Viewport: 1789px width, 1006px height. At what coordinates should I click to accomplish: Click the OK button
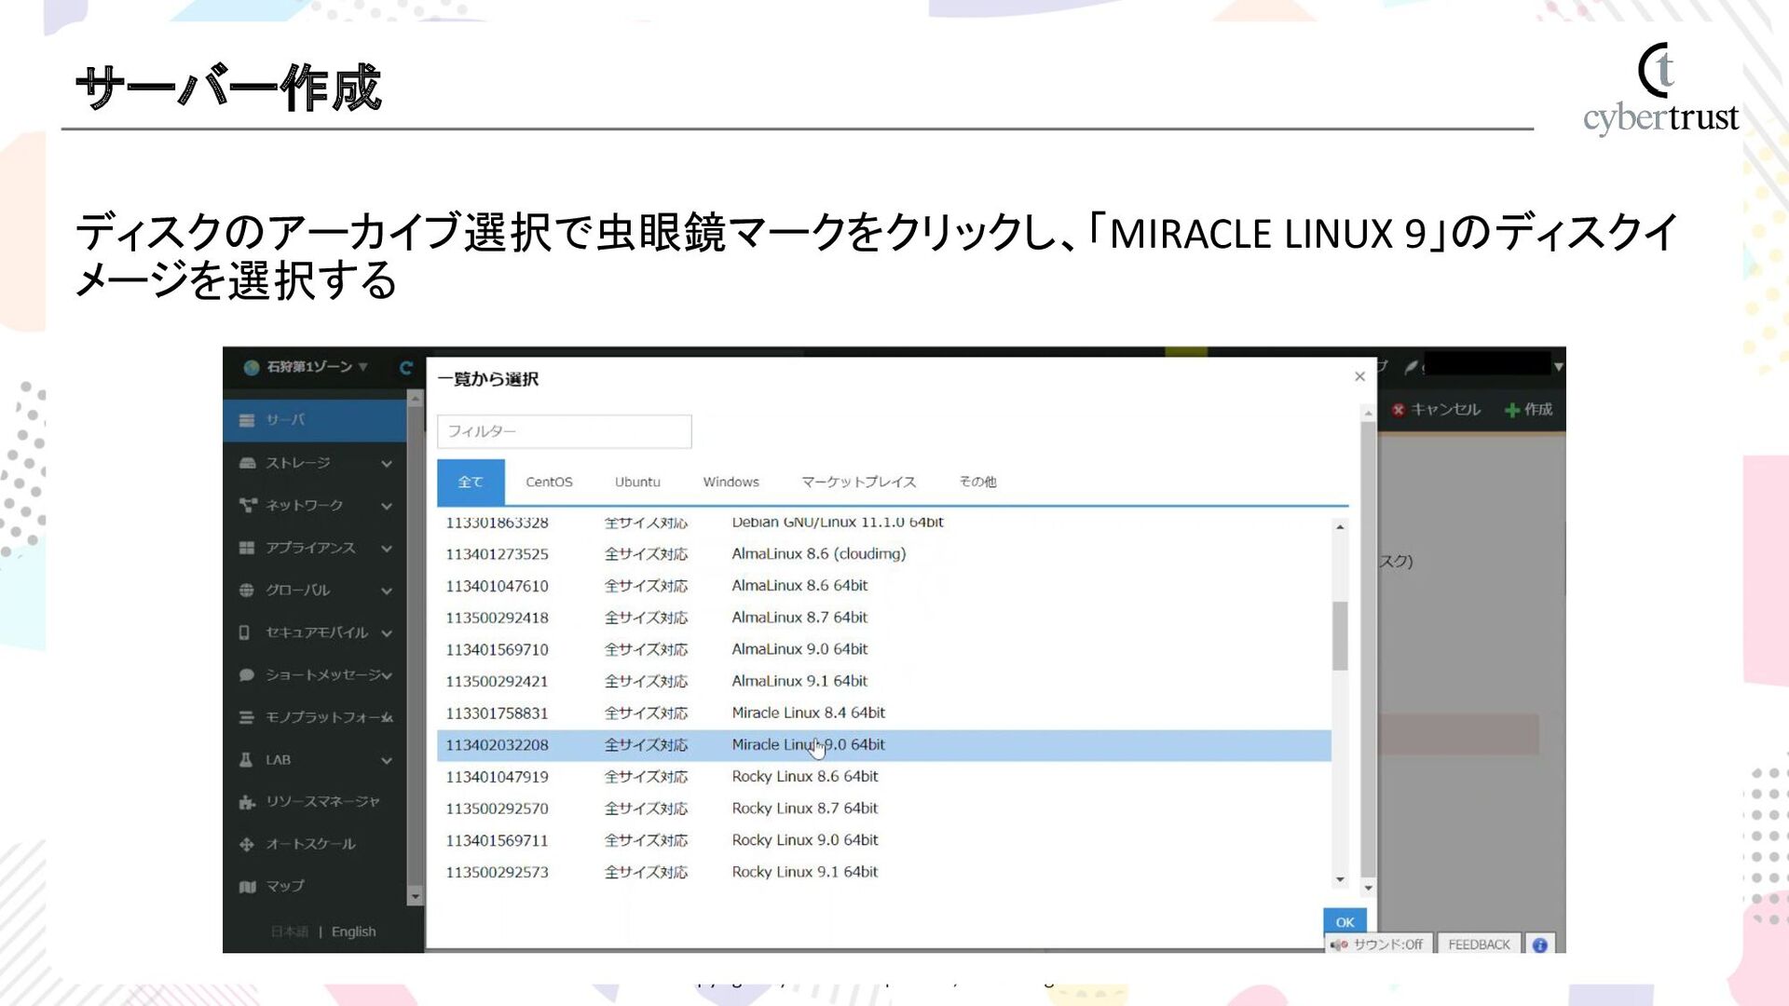(x=1345, y=921)
